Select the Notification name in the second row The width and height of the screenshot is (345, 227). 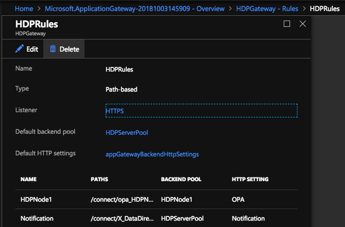pyautogui.click(x=37, y=218)
